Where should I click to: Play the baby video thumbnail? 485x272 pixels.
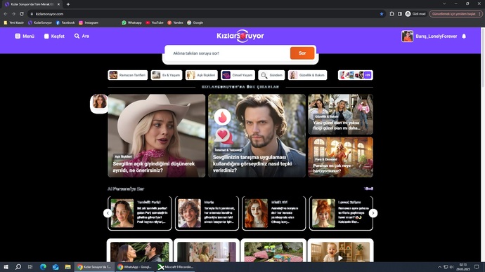coord(340,258)
